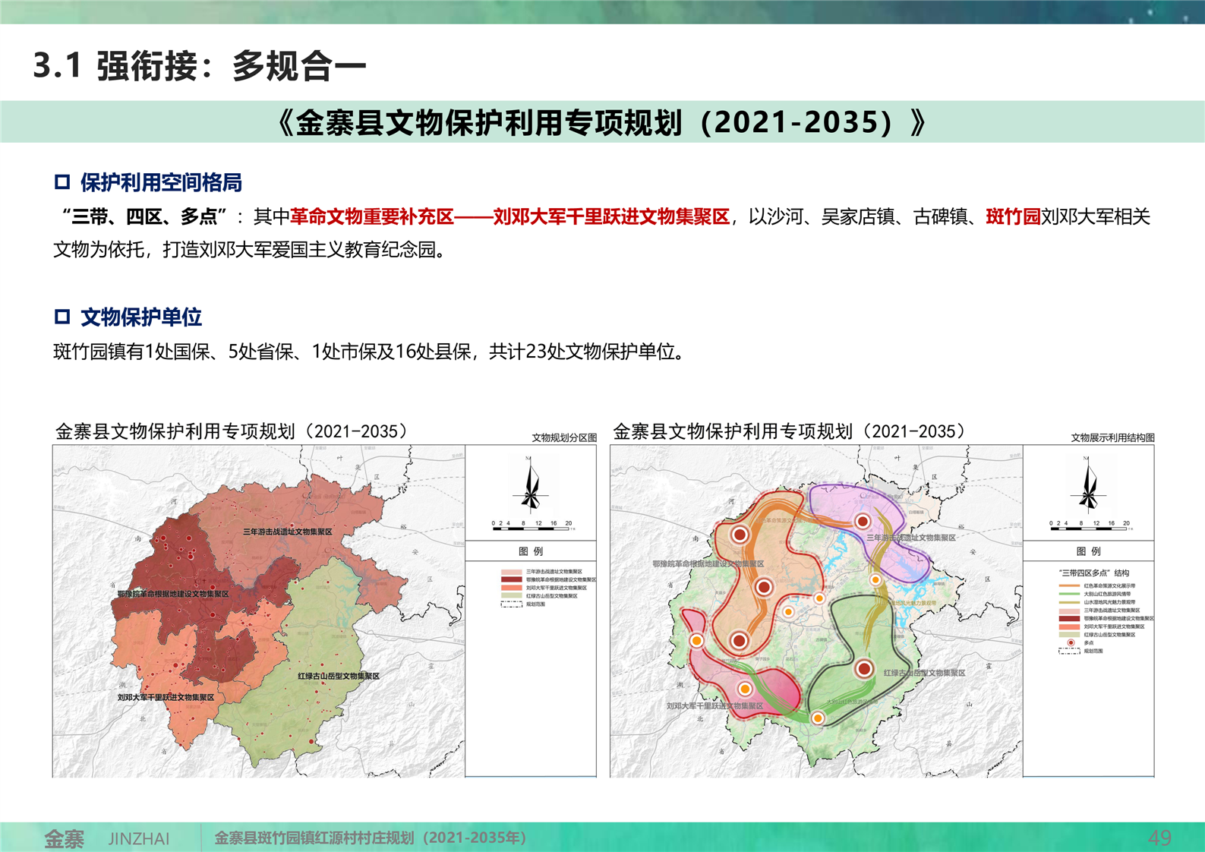Click the north arrow compass on the left map
The height and width of the screenshot is (852, 1205).
click(530, 484)
